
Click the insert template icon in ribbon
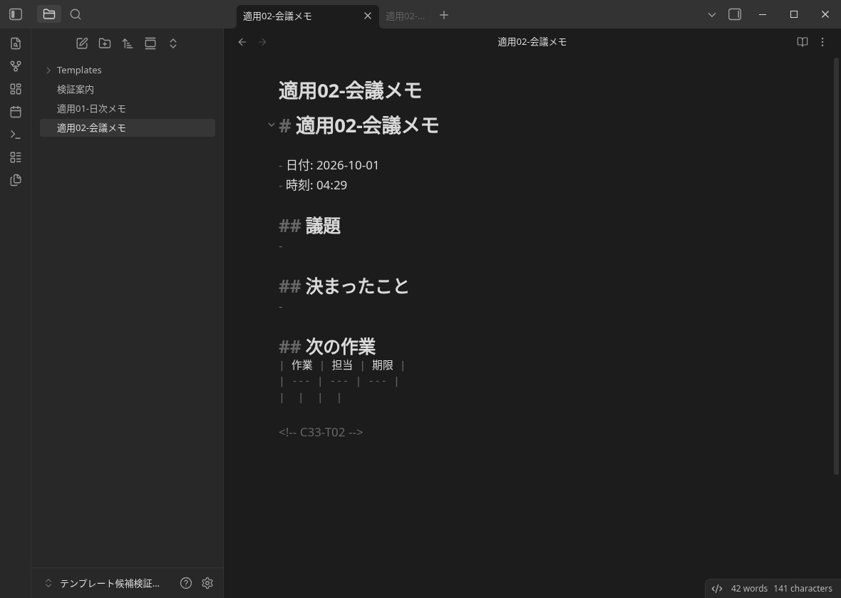pyautogui.click(x=16, y=157)
